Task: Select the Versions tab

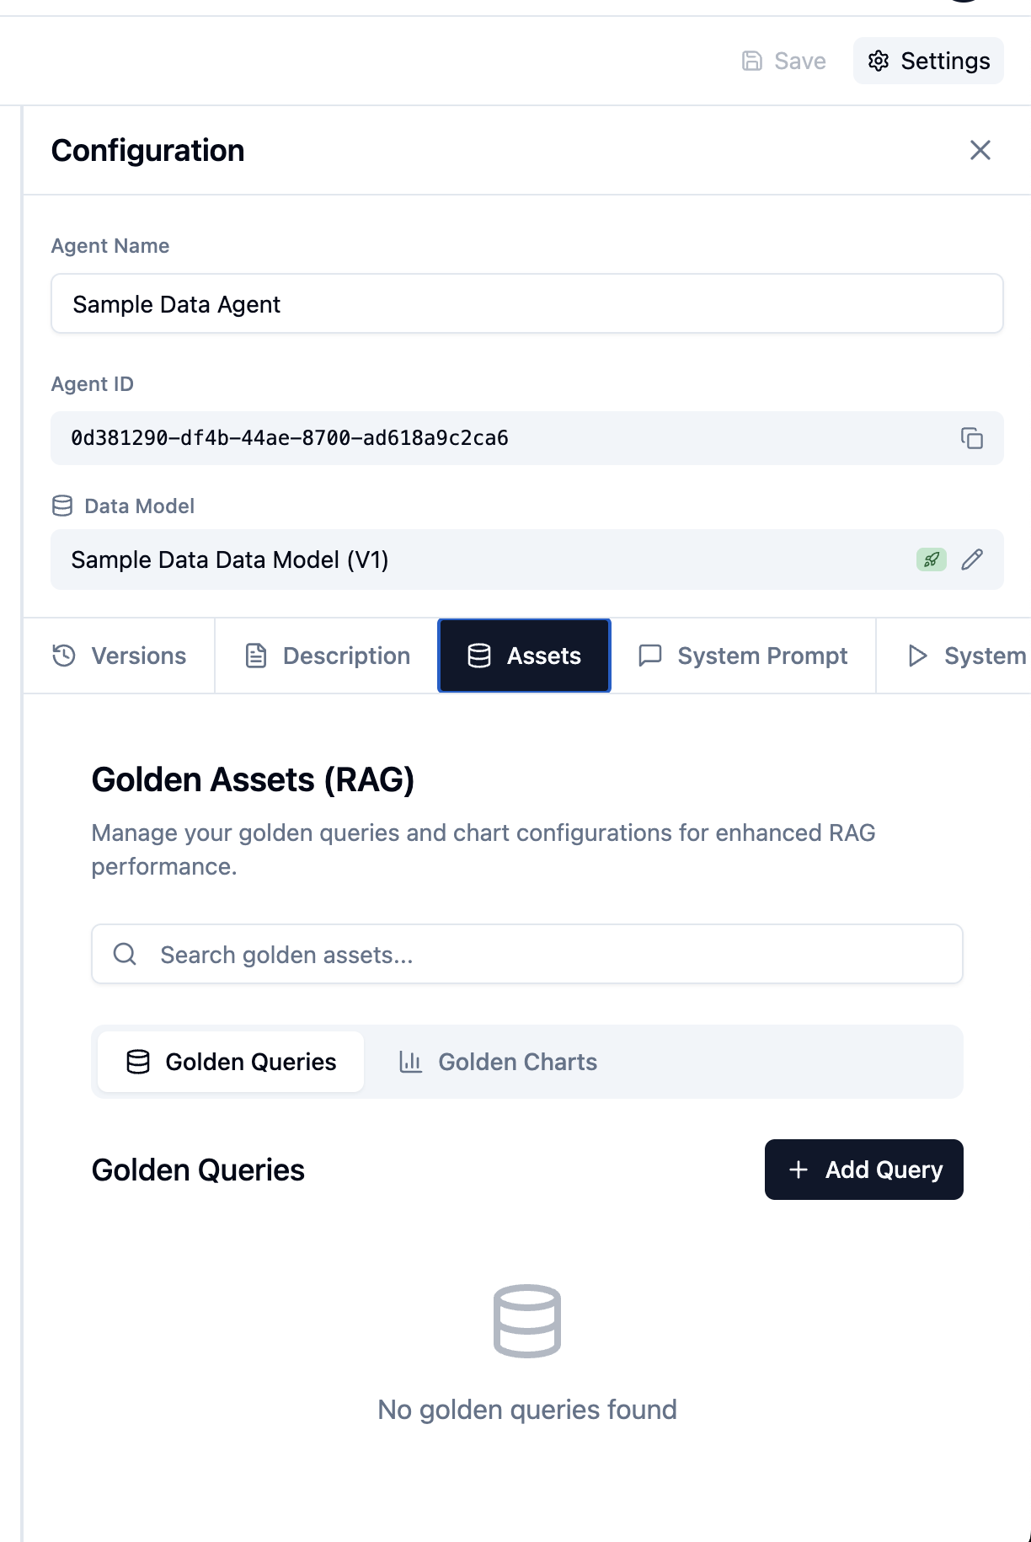Action: click(x=120, y=656)
